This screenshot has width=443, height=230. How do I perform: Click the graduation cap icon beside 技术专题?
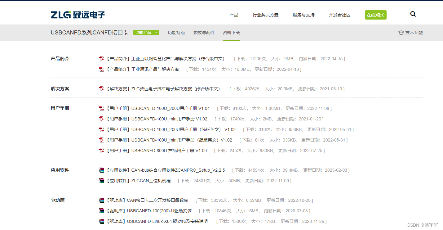tap(401, 33)
